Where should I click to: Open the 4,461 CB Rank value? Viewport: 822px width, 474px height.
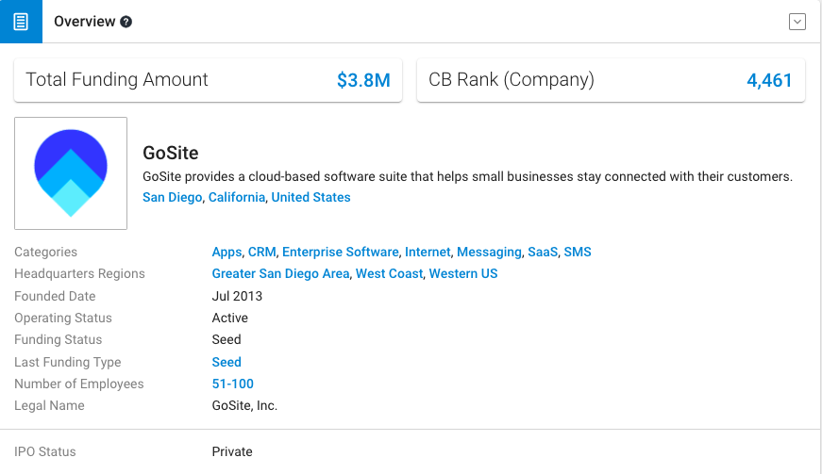coord(769,80)
